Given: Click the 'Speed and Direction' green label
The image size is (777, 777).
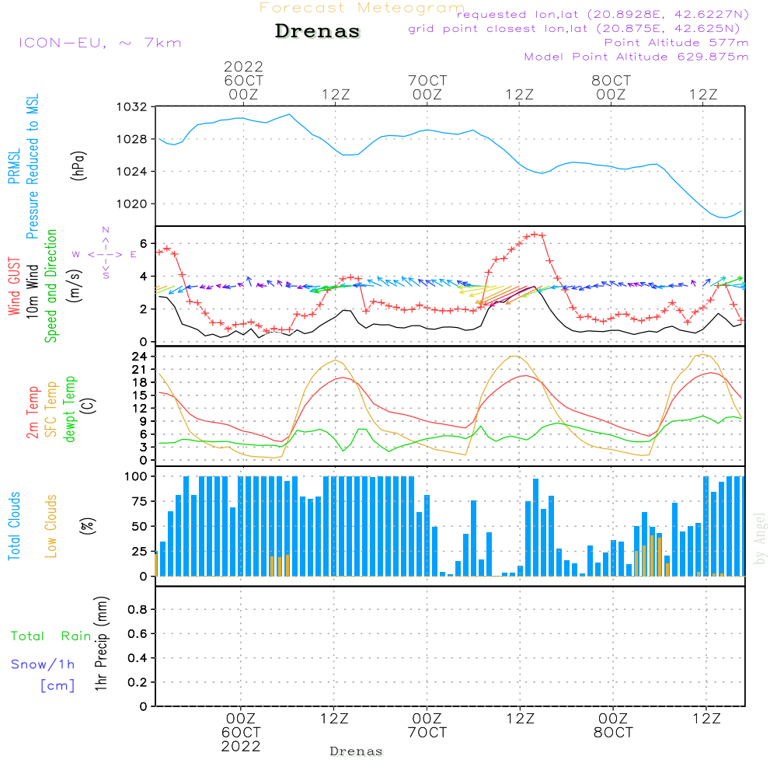Looking at the screenshot, I should [51, 286].
